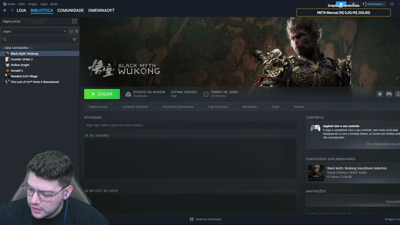Click the ÚLTIMA SESSÃO label
This screenshot has width=400, height=225.
184,92
